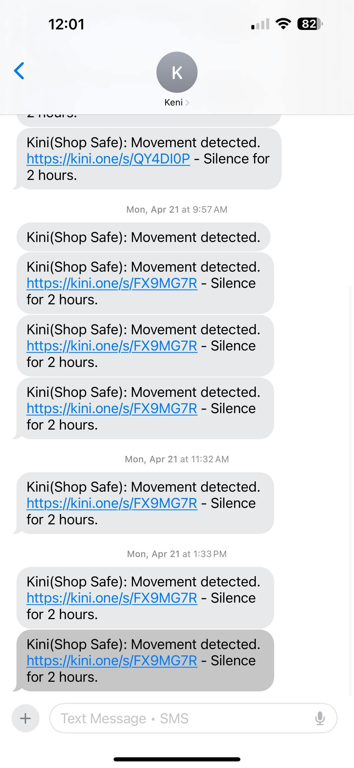Open the link in the darker highlighted bubble
The height and width of the screenshot is (768, 354).
coord(112,661)
